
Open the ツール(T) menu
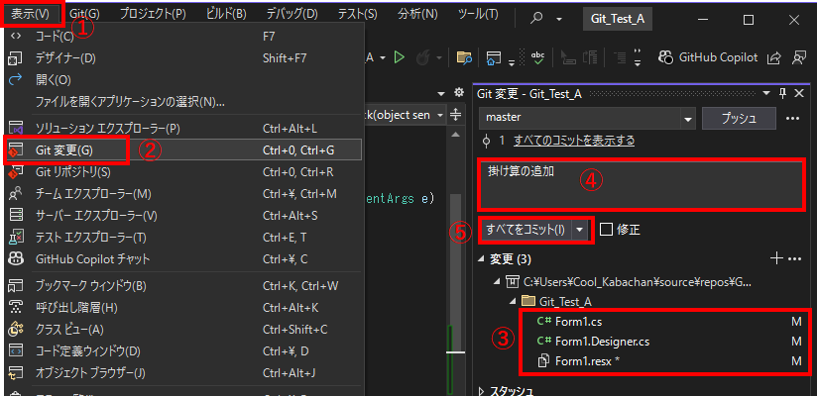[x=477, y=15]
